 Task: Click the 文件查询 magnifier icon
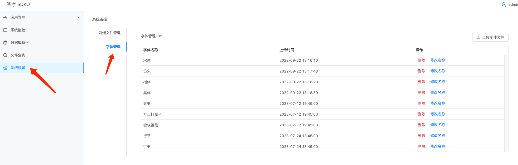pyautogui.click(x=5, y=55)
